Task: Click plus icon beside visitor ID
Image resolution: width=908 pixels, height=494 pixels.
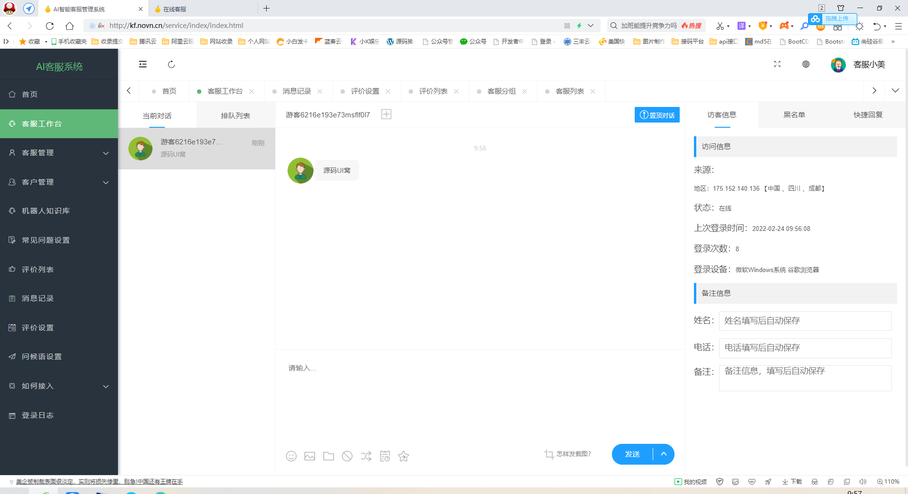Action: pos(386,114)
